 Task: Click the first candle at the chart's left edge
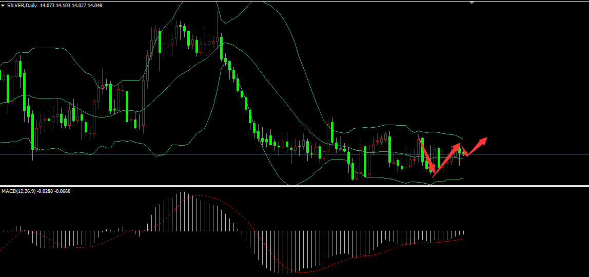3,78
